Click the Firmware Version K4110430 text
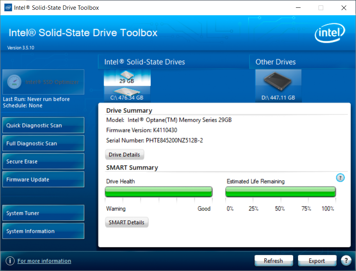 (142, 130)
